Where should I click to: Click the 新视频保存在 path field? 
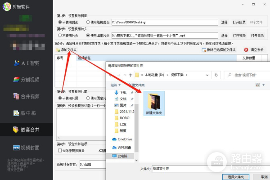(x=93, y=165)
